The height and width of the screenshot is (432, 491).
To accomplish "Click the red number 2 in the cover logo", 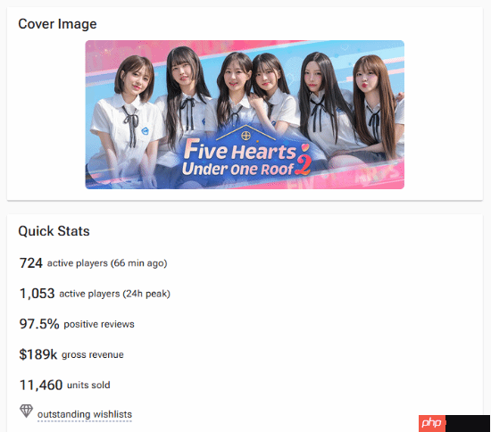I will 303,165.
